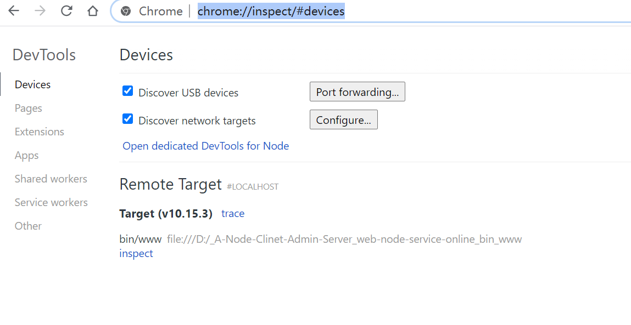The height and width of the screenshot is (325, 631).
Task: Show the Shared workers section
Action: tap(51, 179)
